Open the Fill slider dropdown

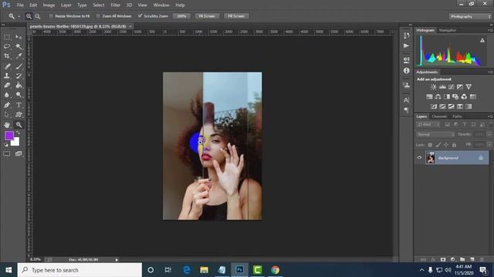tap(489, 145)
